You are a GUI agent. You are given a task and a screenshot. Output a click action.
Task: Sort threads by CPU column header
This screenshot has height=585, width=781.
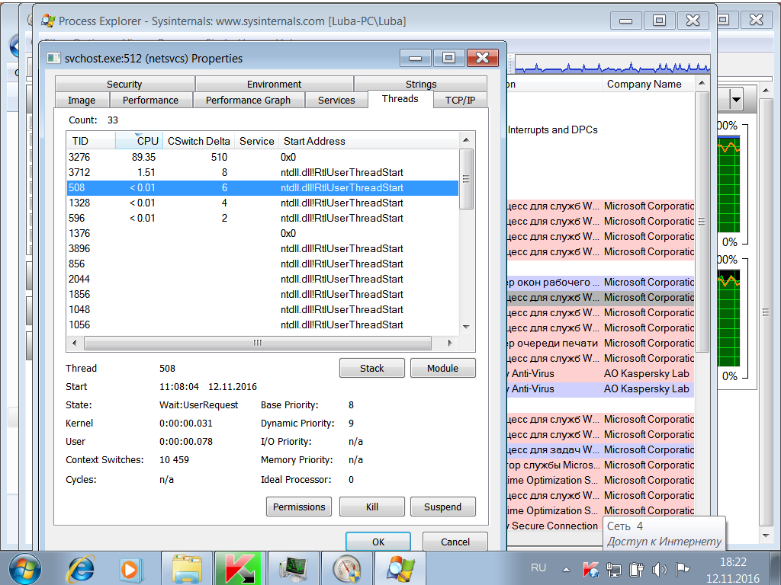pos(139,141)
